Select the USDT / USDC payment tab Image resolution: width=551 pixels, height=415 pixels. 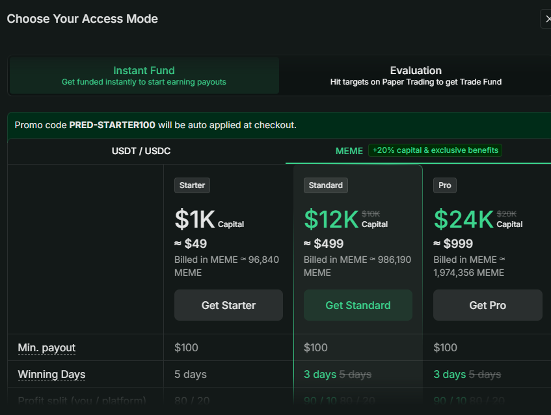point(141,151)
